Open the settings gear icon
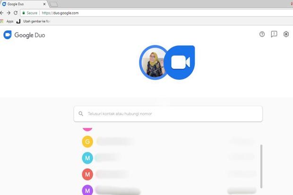The width and height of the screenshot is (293, 195). [x=286, y=34]
